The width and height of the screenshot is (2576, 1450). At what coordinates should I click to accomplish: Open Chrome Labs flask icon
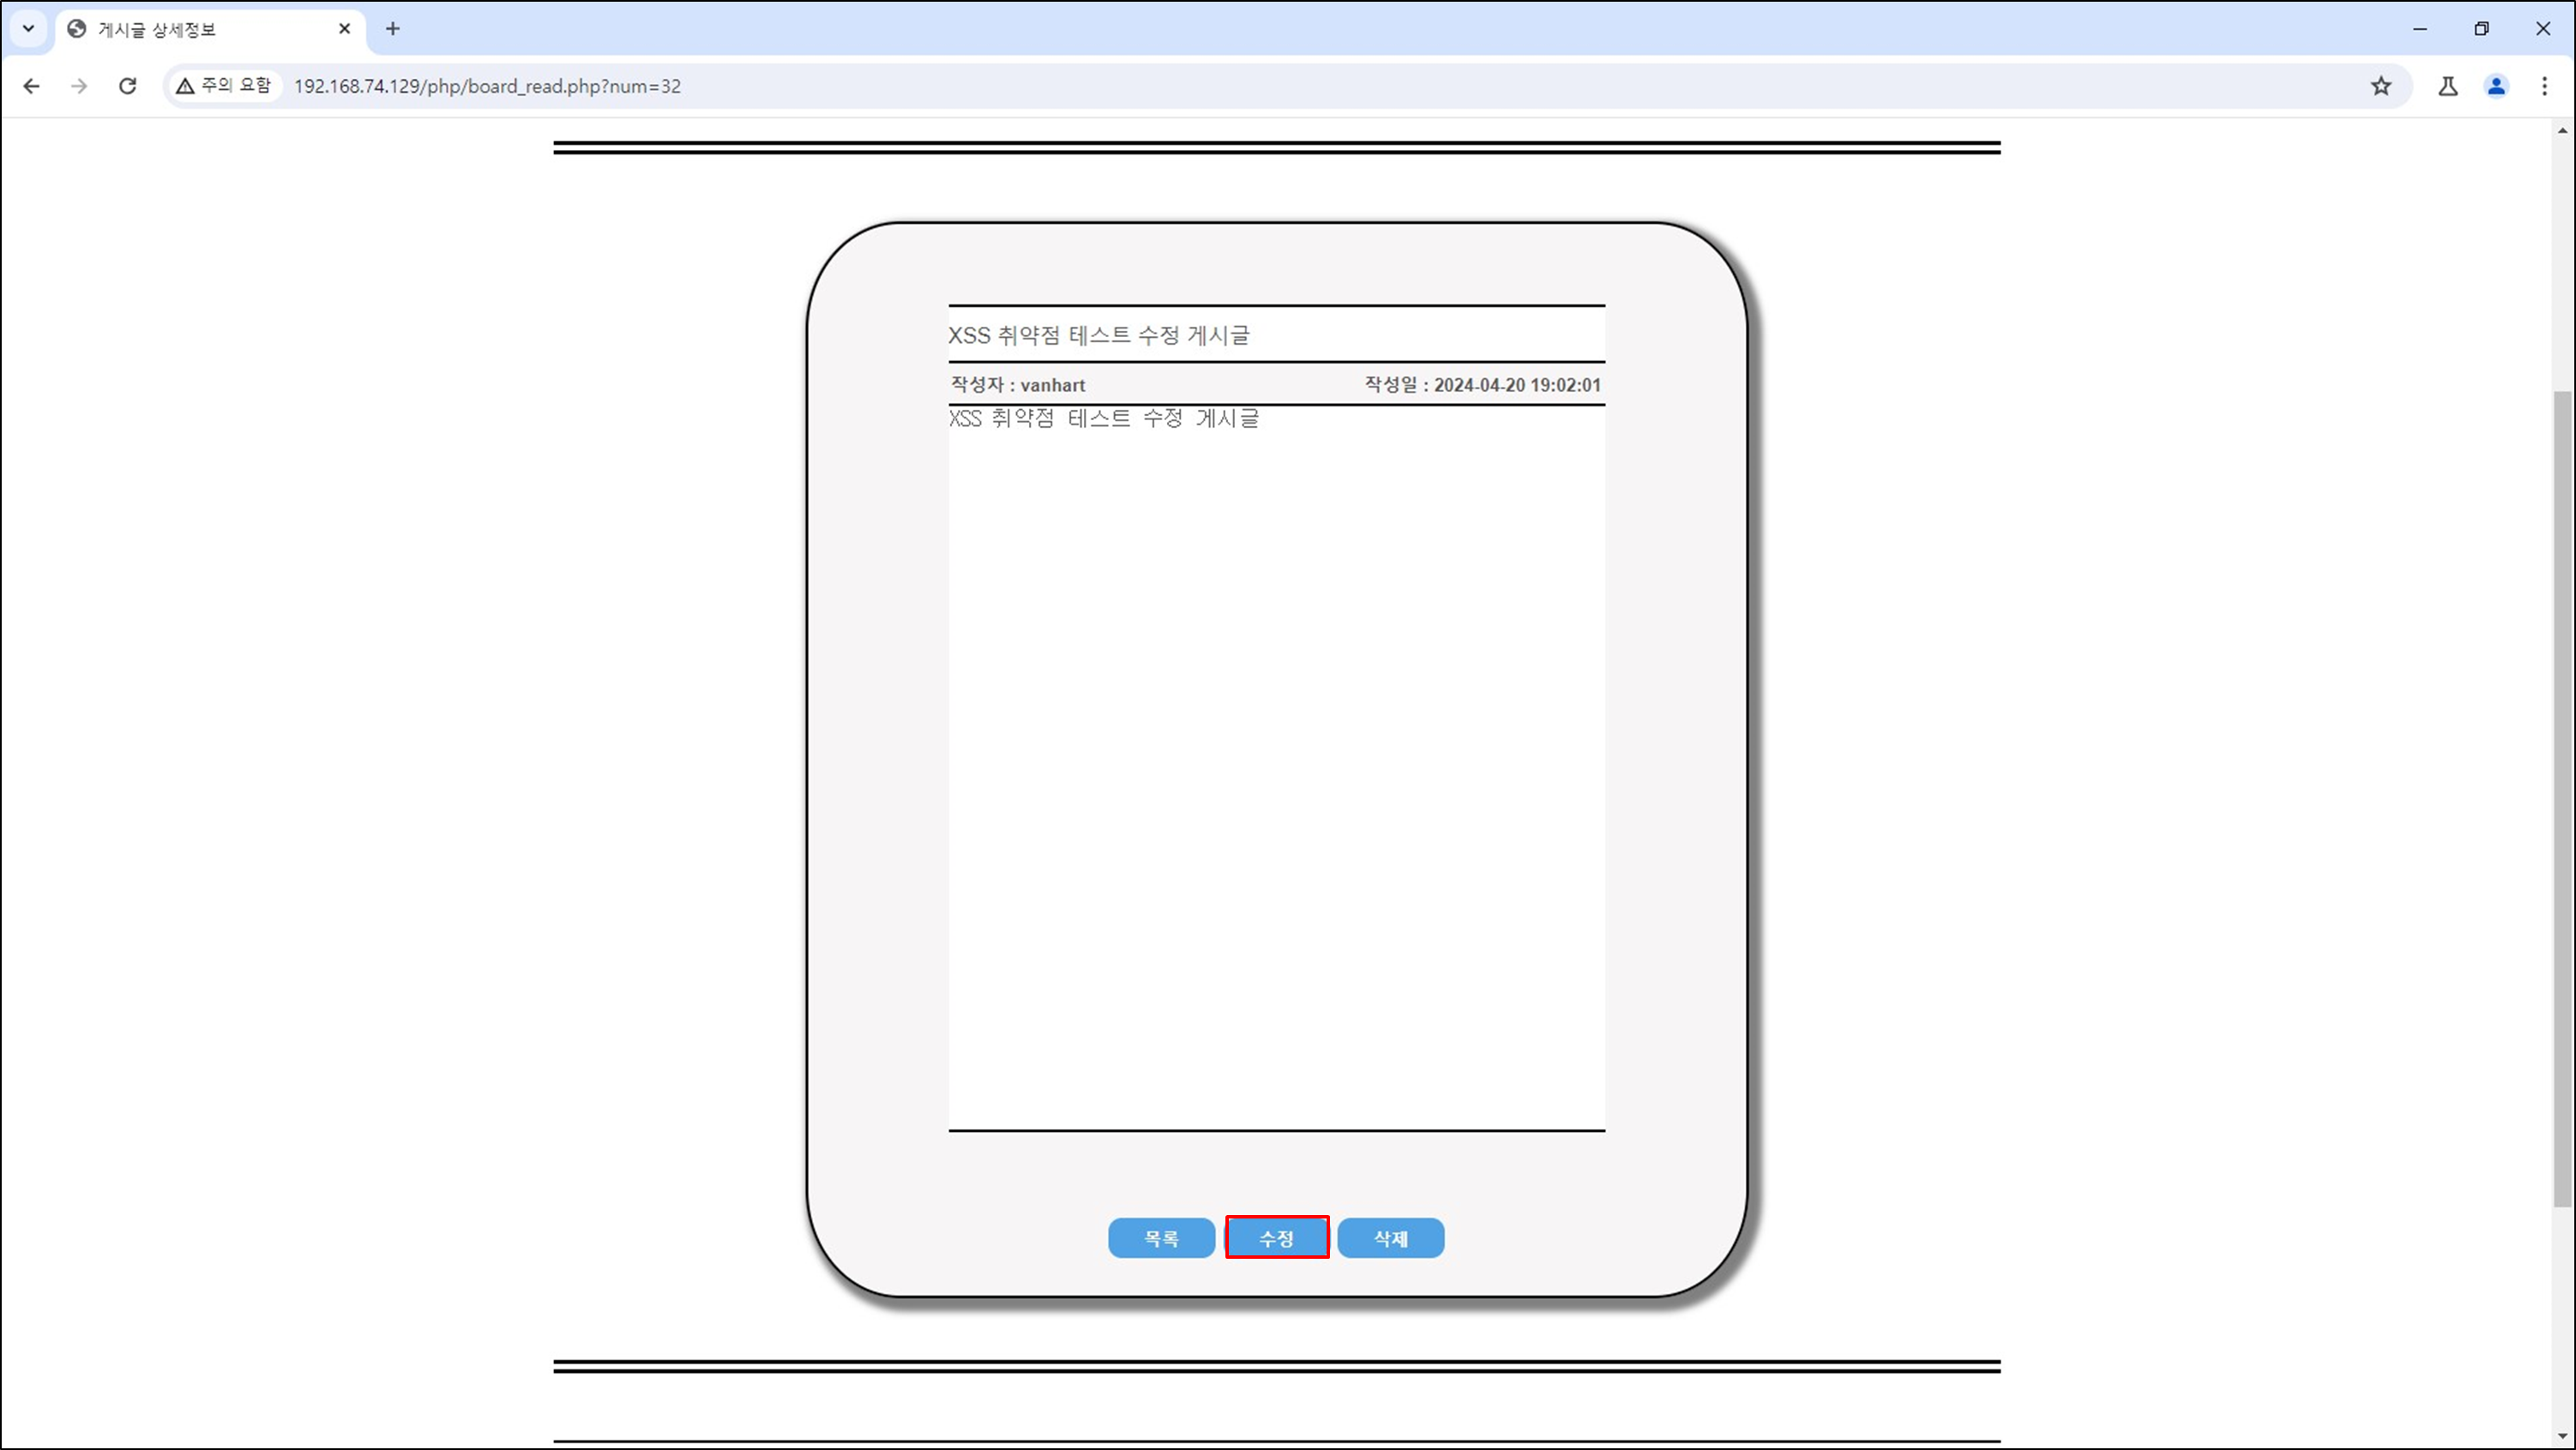click(2448, 86)
